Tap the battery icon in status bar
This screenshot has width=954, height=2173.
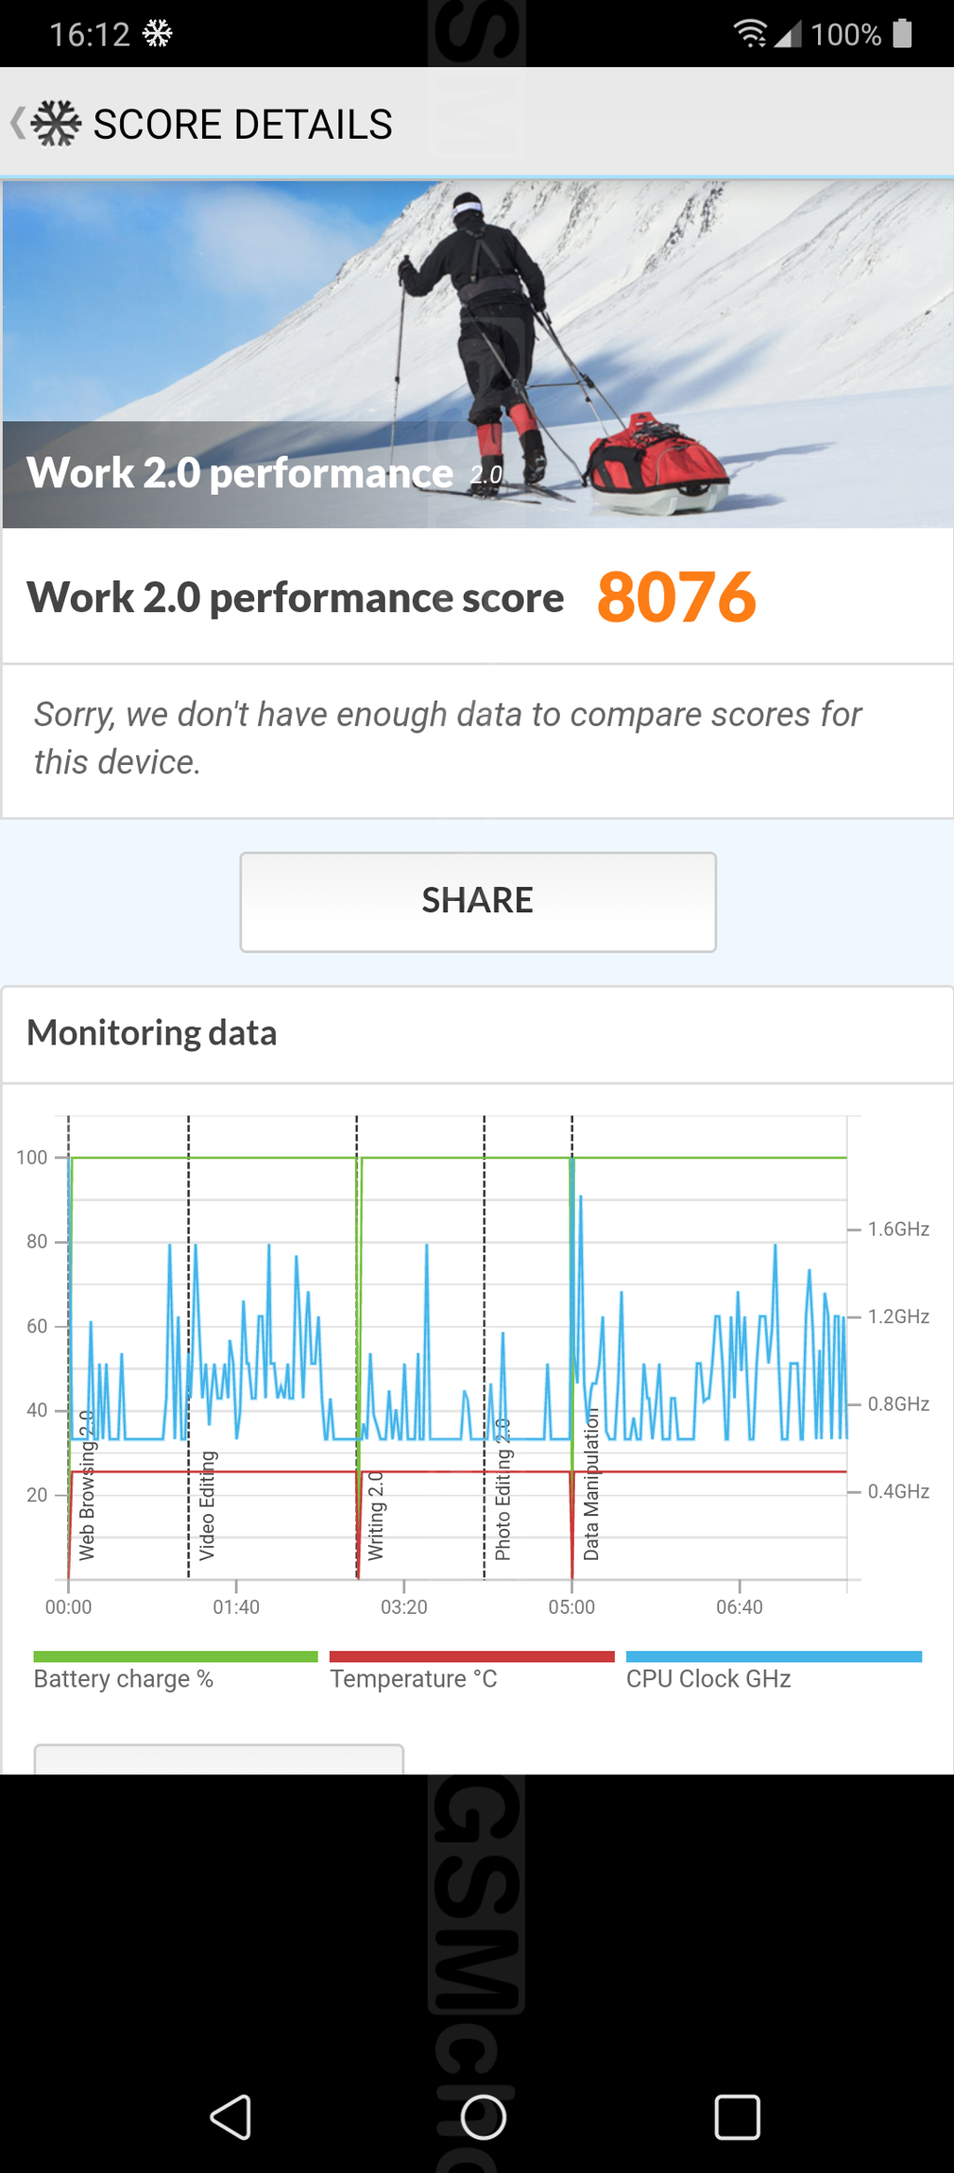pyautogui.click(x=902, y=34)
